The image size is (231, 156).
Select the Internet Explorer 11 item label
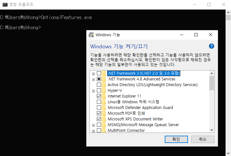coord(124,96)
